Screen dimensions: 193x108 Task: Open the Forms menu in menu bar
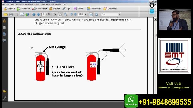pyautogui.click(x=37, y=4)
